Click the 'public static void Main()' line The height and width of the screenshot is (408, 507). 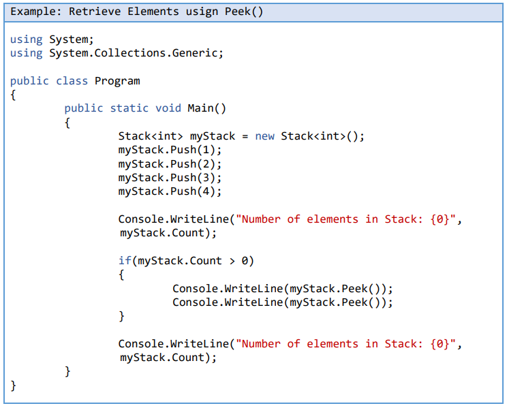pyautogui.click(x=144, y=108)
